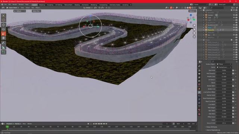The height and width of the screenshot is (134, 239).
Task: Jump to the timeline end frame
Action: tap(106, 124)
